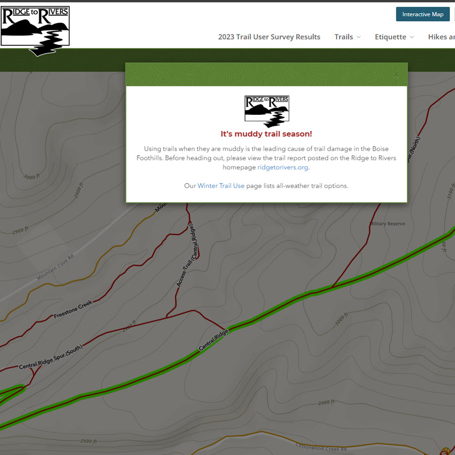This screenshot has height=455, width=455.
Task: Open 2023 Trail User Survey Results
Action: (x=269, y=37)
